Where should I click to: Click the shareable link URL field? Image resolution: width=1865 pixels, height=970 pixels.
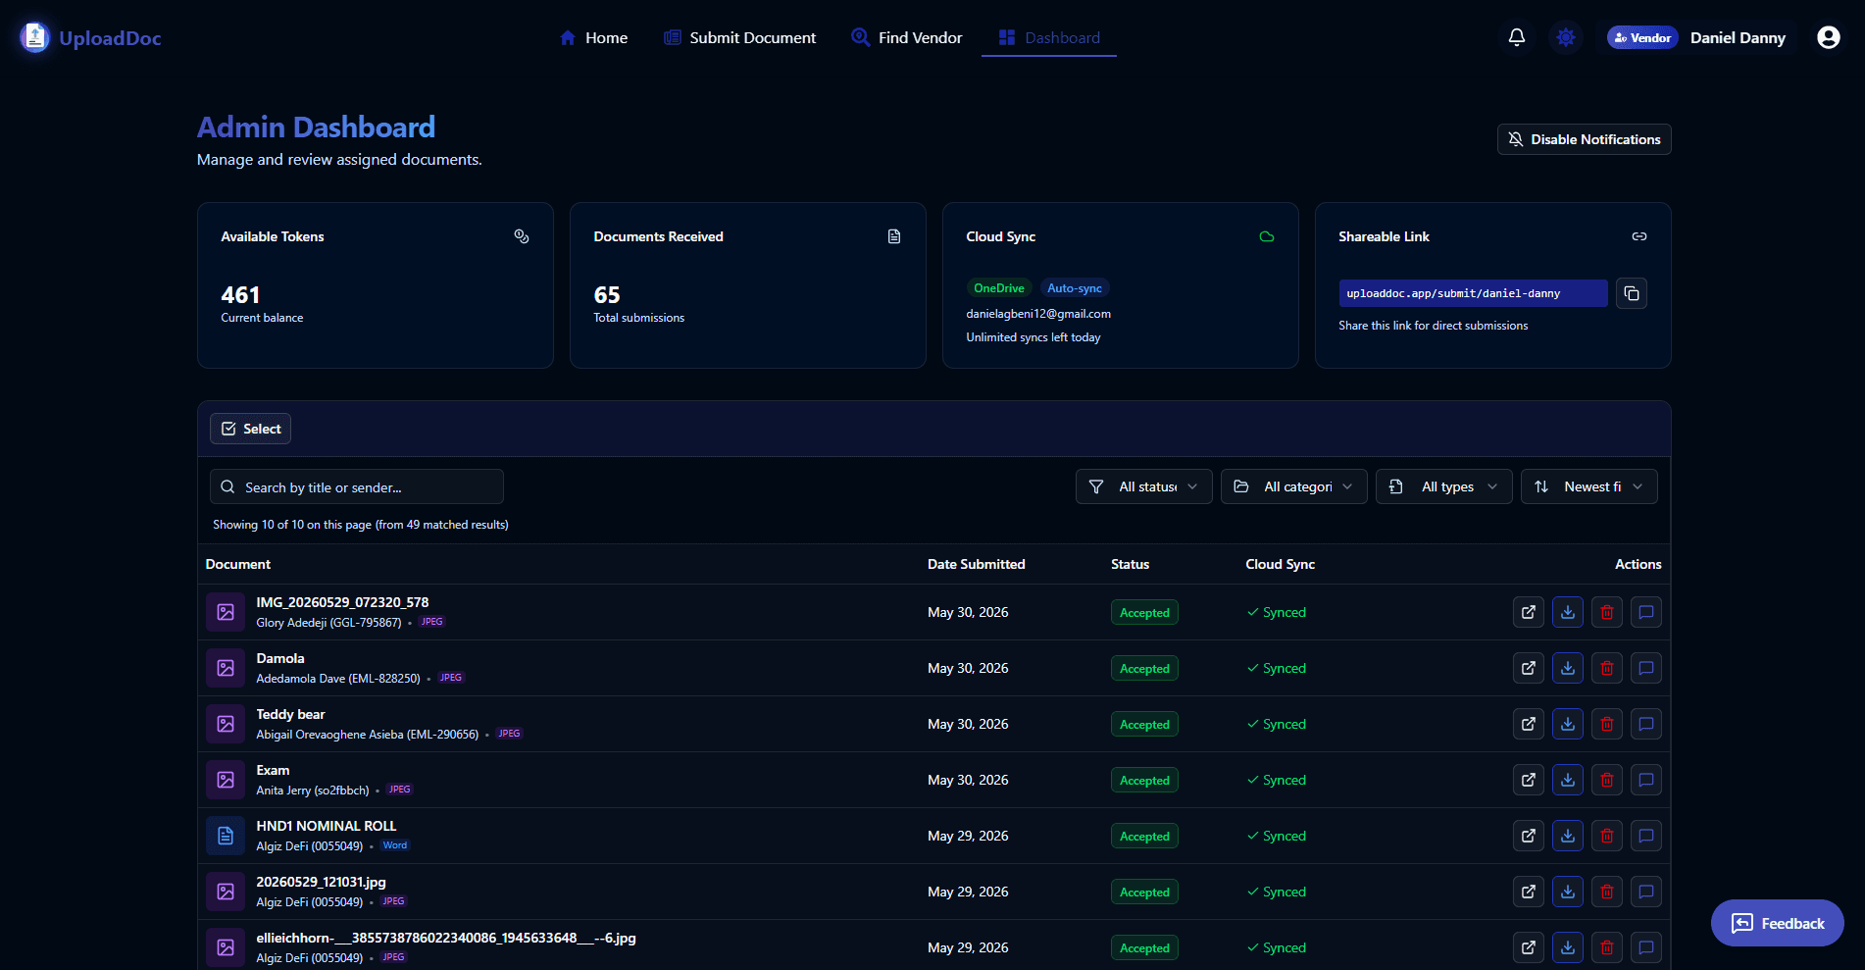tap(1473, 293)
